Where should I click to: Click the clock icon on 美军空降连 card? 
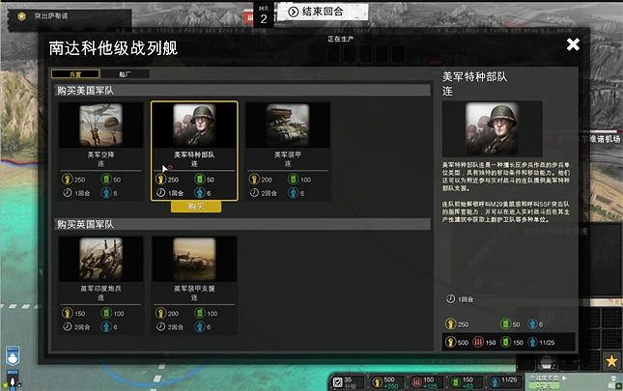[x=68, y=193]
